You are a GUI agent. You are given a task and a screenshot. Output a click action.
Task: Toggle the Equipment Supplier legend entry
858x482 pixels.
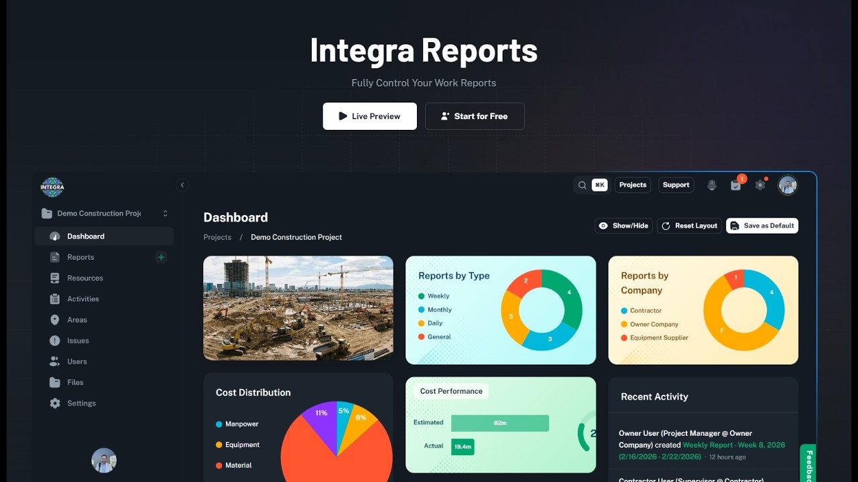[654, 337]
